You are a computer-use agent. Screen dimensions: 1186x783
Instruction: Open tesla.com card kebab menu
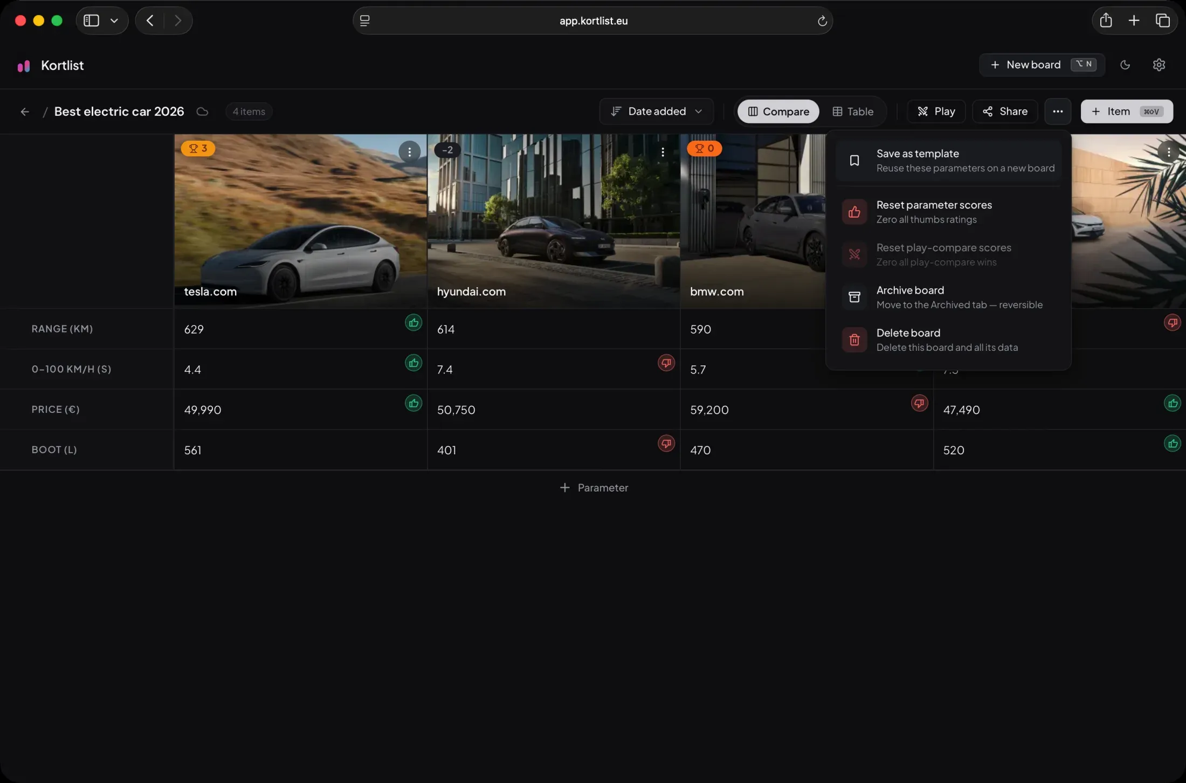click(x=410, y=152)
